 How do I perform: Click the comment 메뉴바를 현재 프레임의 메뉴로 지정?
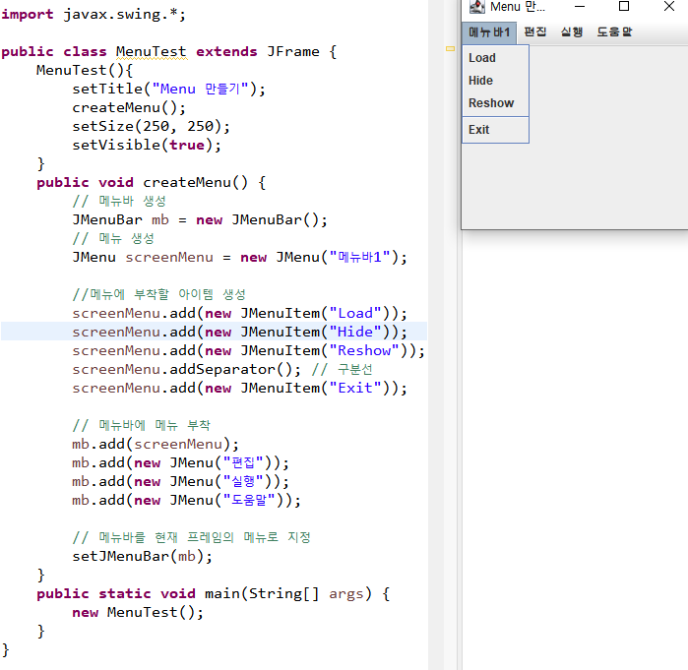pos(191,537)
